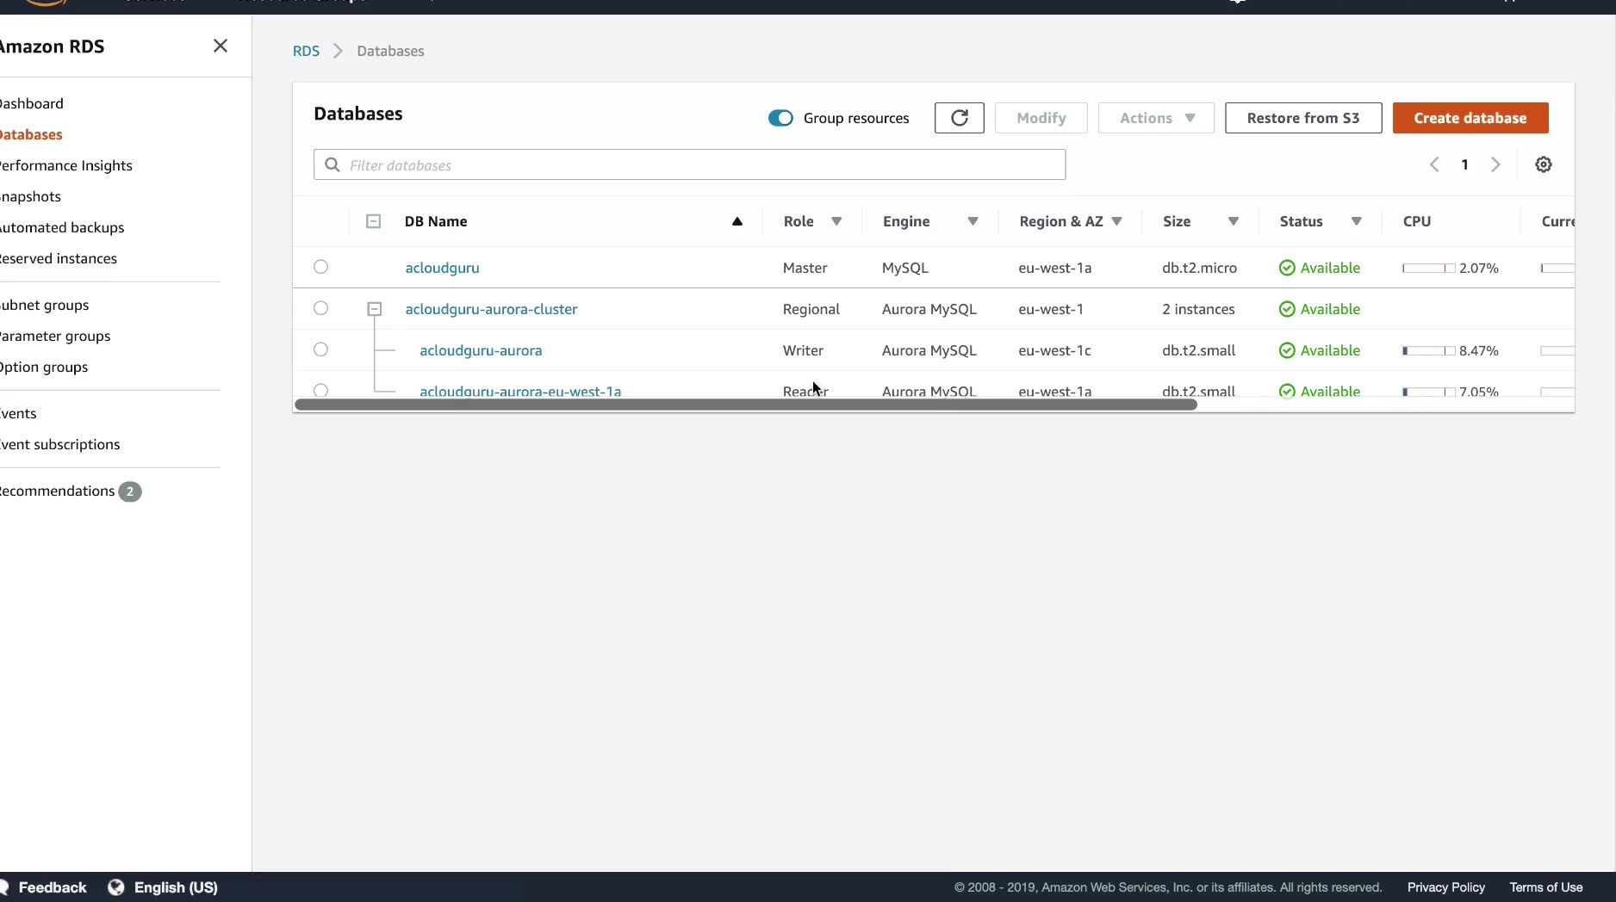Click the status check icon for acloudguru-aurora writer

(1287, 350)
